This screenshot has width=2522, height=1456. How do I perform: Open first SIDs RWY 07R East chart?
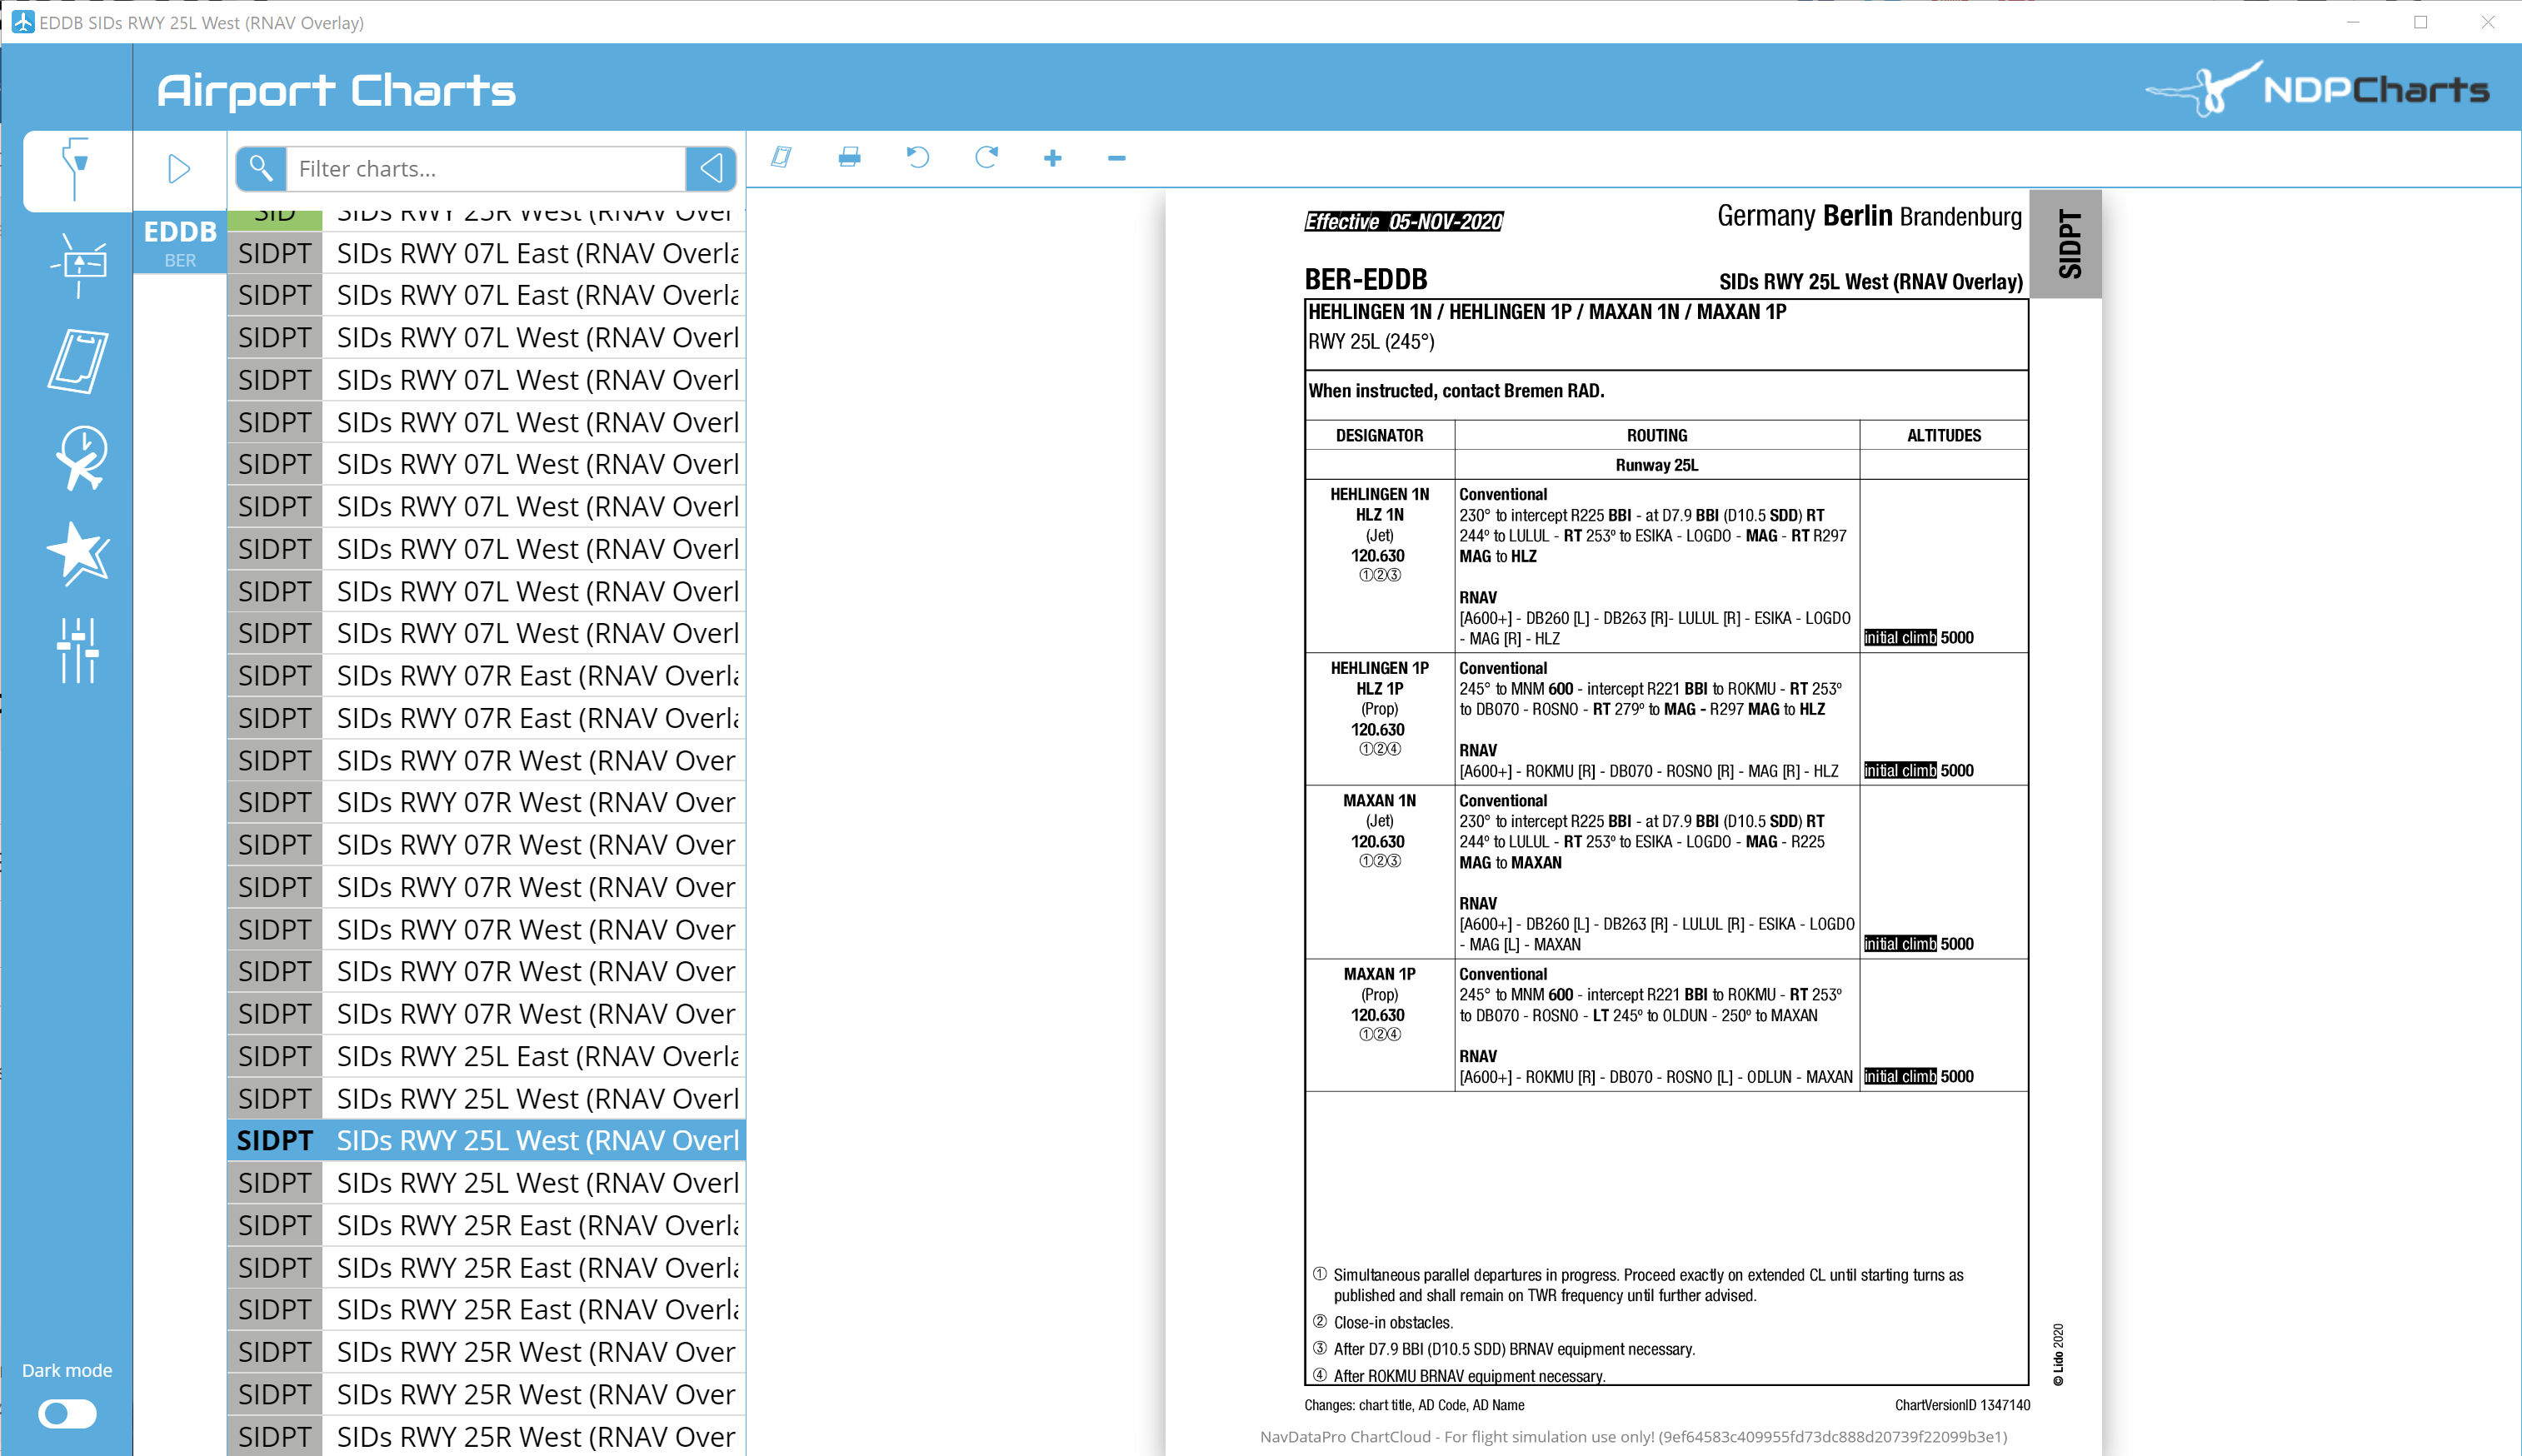[x=486, y=675]
